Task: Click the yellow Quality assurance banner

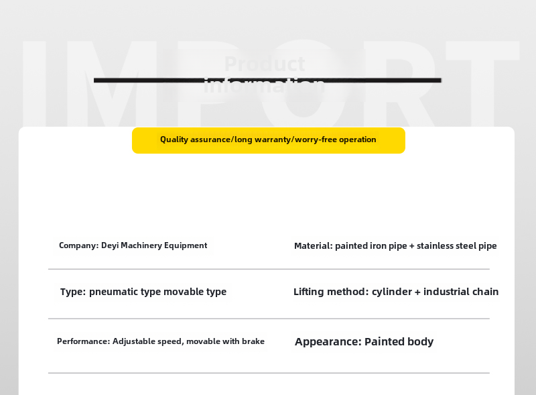Action: click(x=269, y=140)
